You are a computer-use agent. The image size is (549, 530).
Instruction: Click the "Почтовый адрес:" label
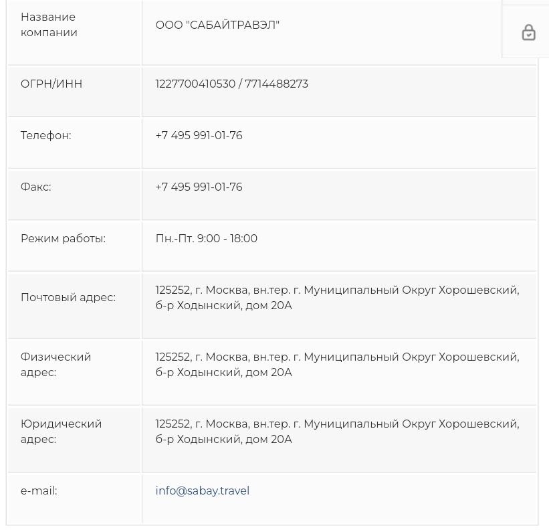point(68,297)
